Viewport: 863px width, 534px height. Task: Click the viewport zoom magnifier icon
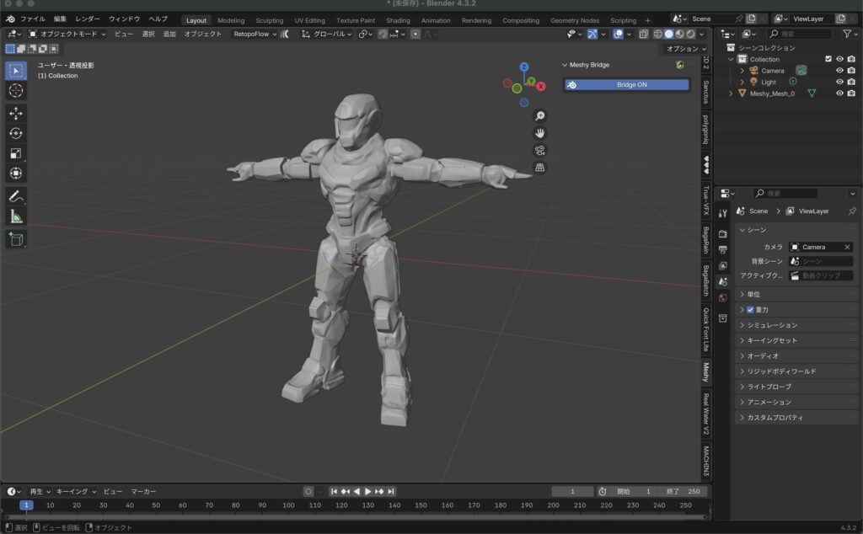[x=540, y=115]
